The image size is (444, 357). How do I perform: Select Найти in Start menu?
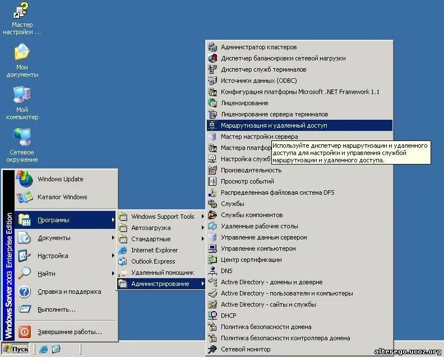click(65, 274)
